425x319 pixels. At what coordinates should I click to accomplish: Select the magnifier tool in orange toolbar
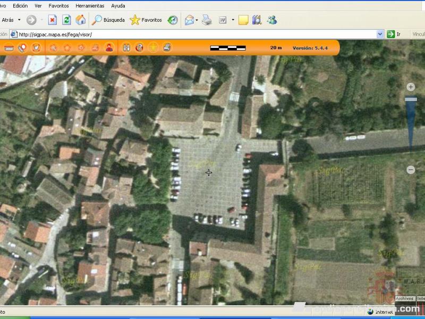(x=53, y=48)
